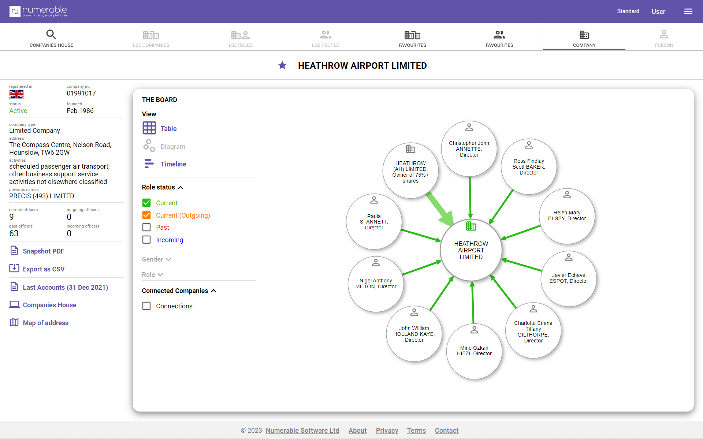
Task: Open the LSE Roles tab label
Action: point(241,45)
